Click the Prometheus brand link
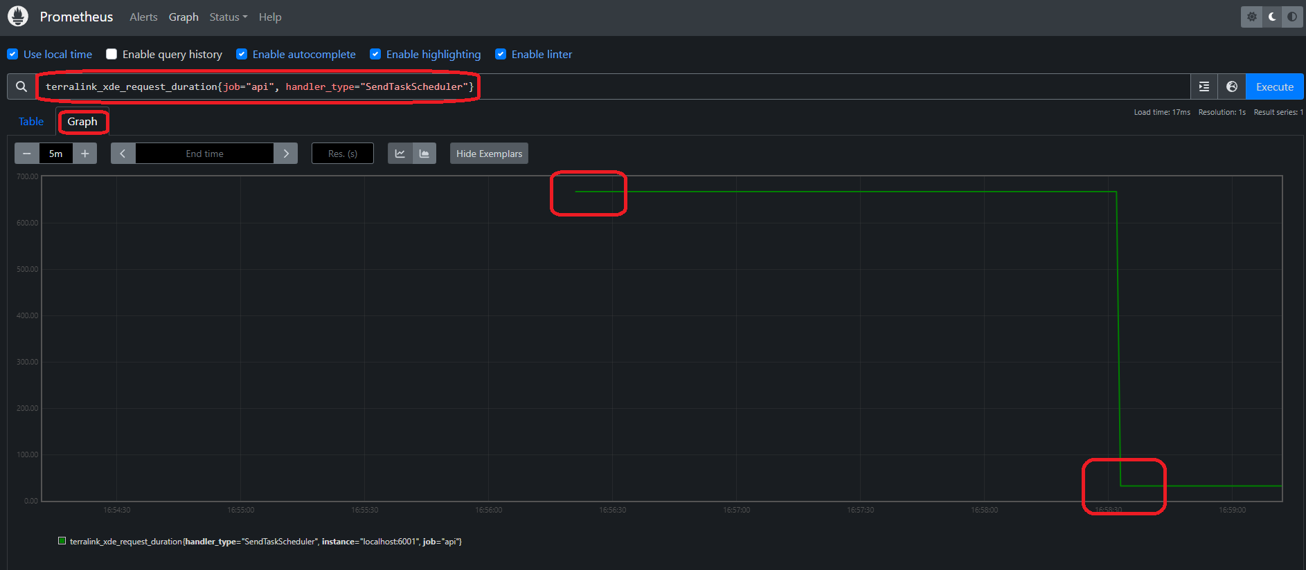 (x=76, y=17)
